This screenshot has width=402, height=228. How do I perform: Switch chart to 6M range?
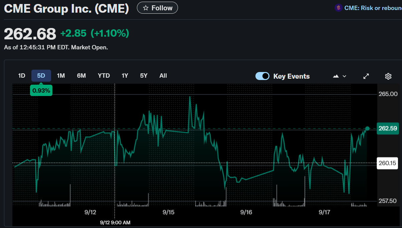[81, 76]
